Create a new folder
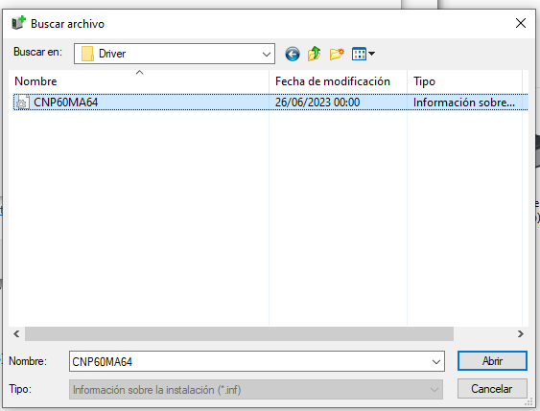 [337, 54]
